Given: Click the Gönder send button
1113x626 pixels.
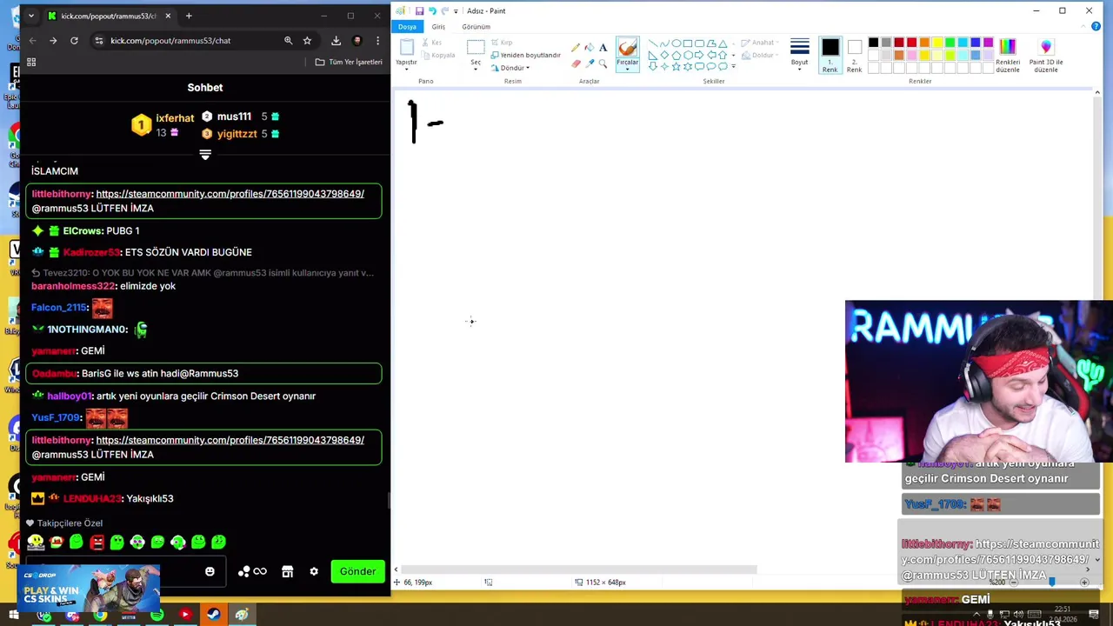Looking at the screenshot, I should [357, 571].
